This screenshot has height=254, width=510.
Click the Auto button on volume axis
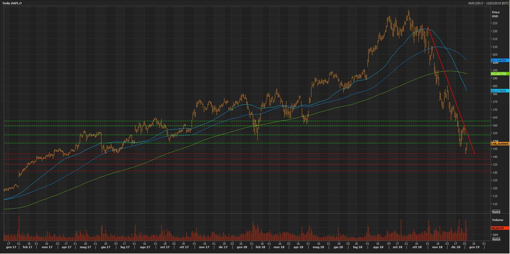tap(496, 239)
